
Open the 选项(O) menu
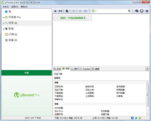click(15, 7)
